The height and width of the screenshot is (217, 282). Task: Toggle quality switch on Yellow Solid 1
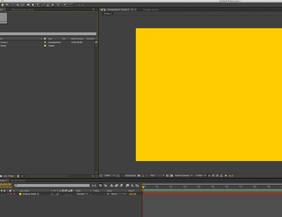click(x=58, y=194)
